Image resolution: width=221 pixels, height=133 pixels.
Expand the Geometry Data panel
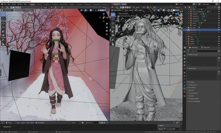[x=193, y=99]
